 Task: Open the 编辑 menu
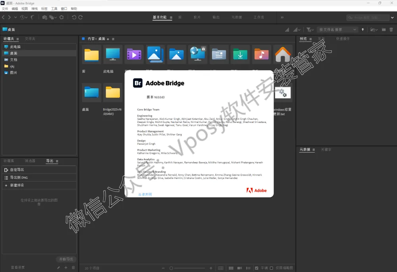click(15, 8)
